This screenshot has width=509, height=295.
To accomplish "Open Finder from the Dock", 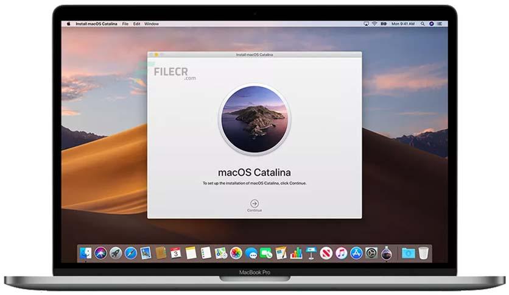I will [86, 253].
